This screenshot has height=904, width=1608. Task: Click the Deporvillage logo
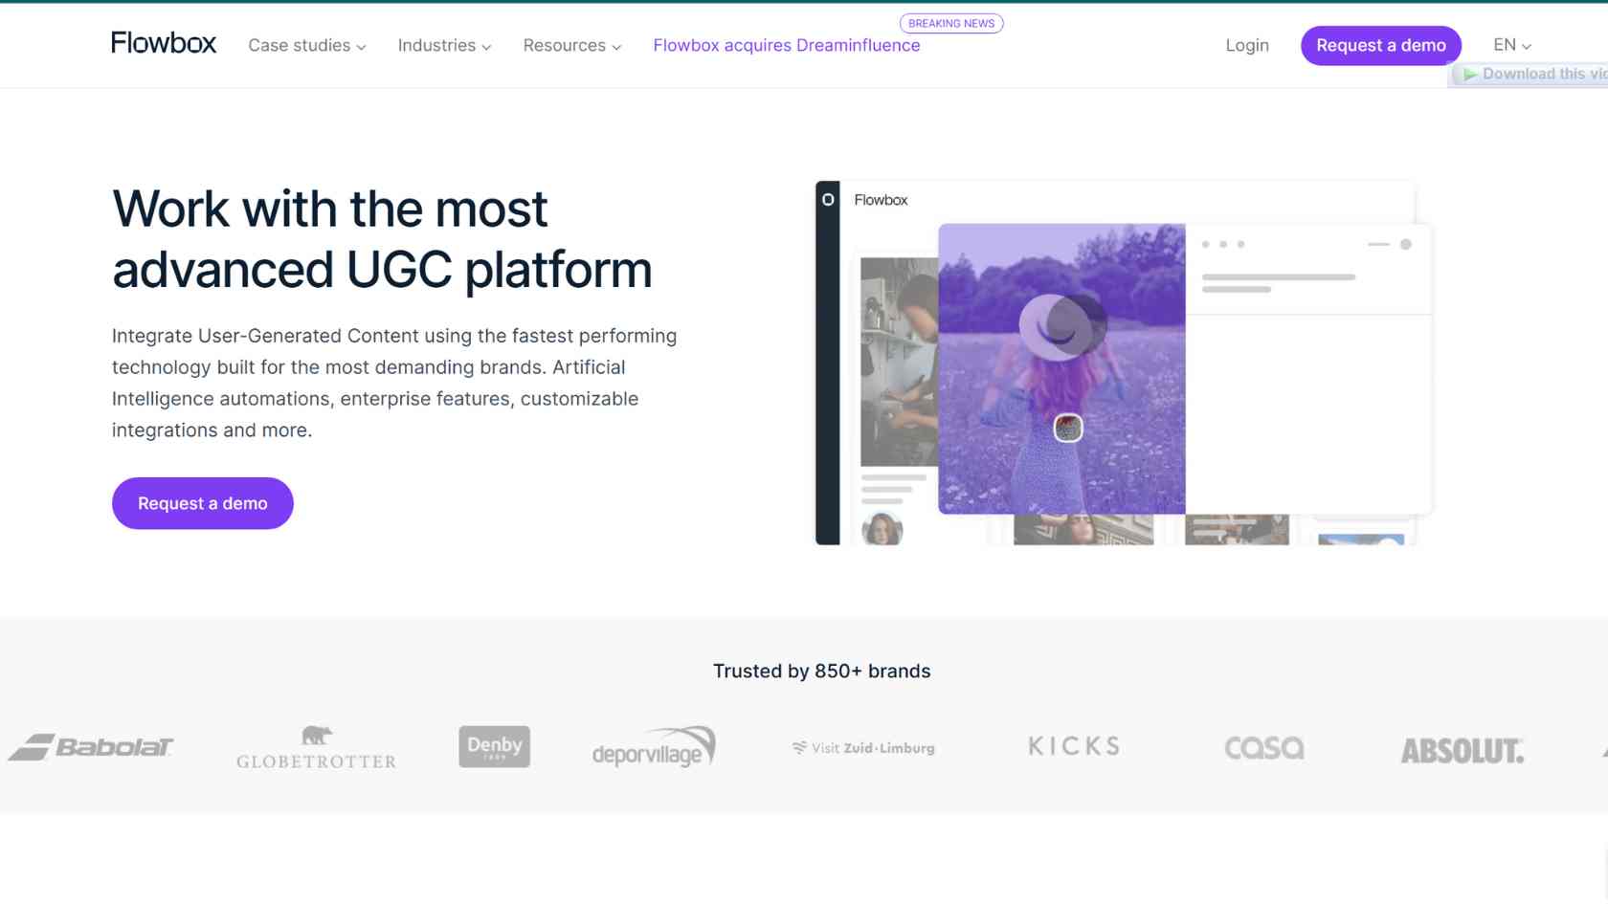click(654, 746)
